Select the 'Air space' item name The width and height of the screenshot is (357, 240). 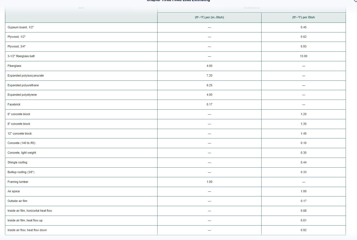coord(14,191)
